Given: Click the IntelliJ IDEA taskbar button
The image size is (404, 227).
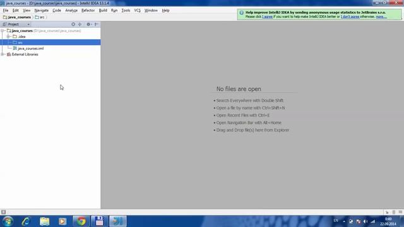Looking at the screenshot, I should tap(118, 221).
